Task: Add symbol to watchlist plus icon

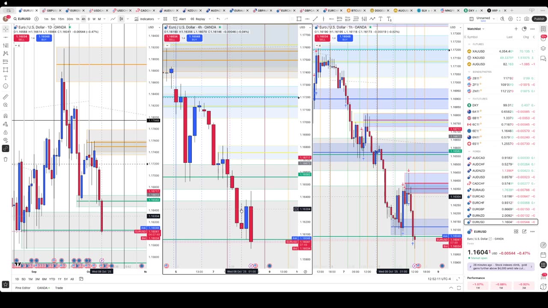Action: click(x=516, y=29)
